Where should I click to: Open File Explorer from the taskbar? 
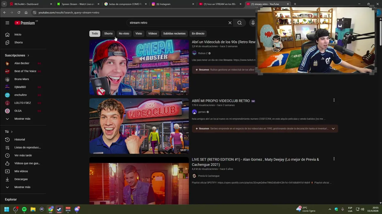pyautogui.click(x=33, y=209)
